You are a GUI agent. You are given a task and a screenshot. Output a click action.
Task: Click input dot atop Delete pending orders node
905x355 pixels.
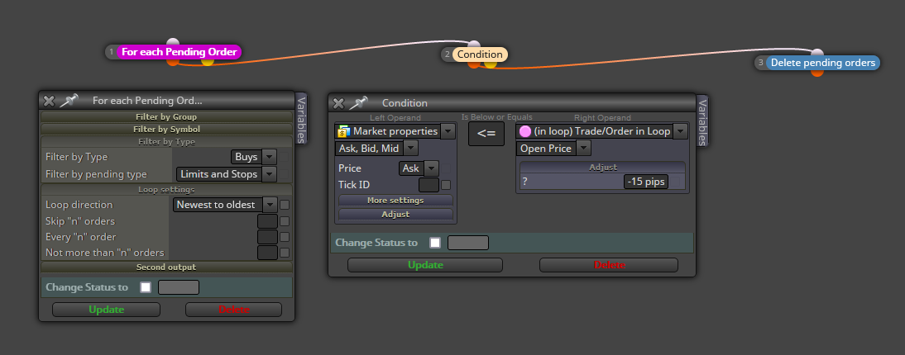click(816, 53)
